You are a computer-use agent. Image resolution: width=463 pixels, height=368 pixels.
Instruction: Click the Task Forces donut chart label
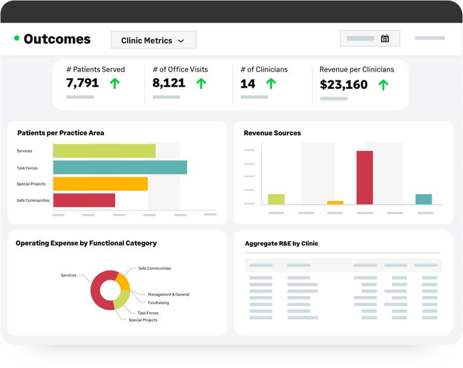coord(148,313)
